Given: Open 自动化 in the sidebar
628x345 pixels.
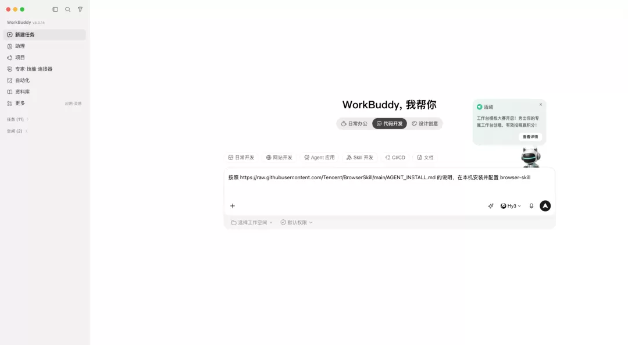Looking at the screenshot, I should [44, 80].
